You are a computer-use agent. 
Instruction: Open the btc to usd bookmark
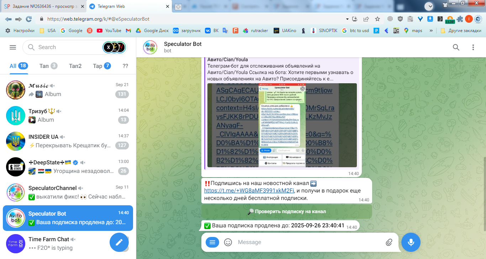pyautogui.click(x=355, y=31)
